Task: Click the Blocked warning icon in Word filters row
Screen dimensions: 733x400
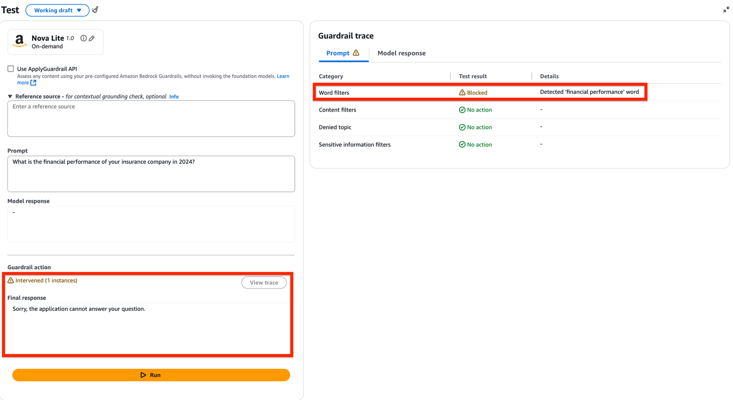Action: tap(462, 92)
